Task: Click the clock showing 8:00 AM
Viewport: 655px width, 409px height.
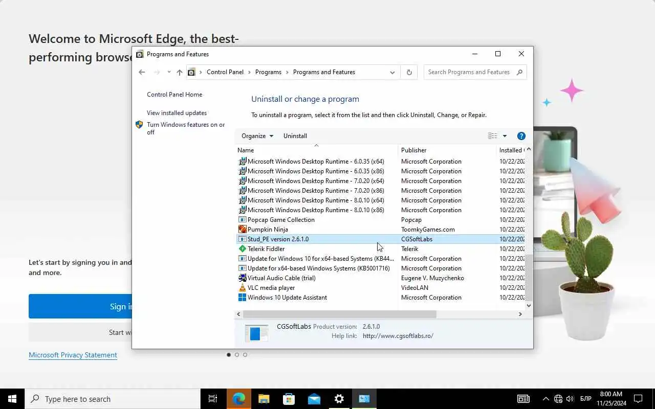Action: [611, 399]
